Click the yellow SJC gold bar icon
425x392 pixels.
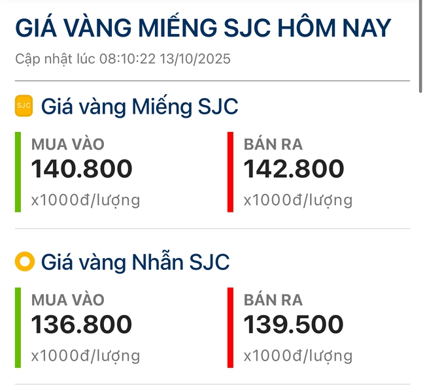[x=24, y=105]
